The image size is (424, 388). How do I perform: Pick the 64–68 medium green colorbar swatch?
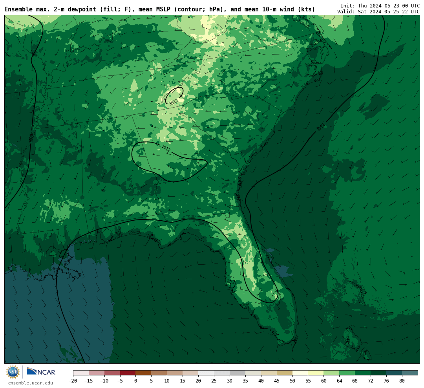point(347,373)
